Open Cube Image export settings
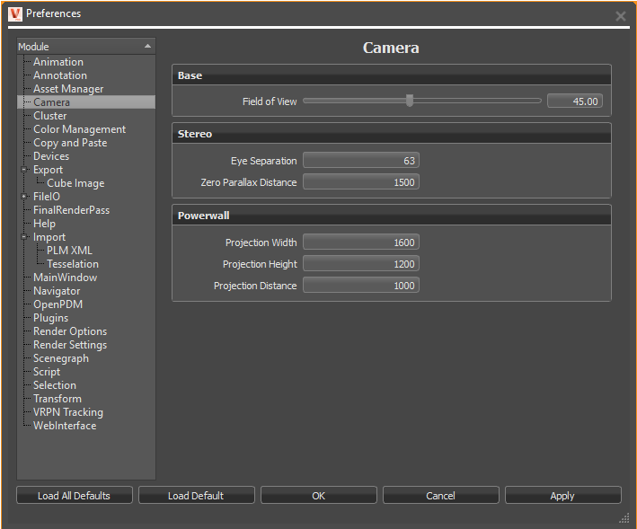This screenshot has width=637, height=529. click(75, 183)
